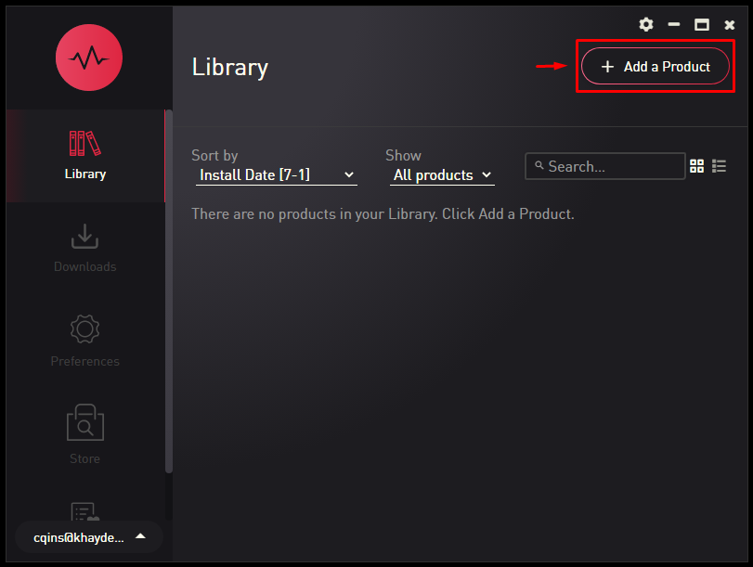Switch to grid view

point(696,166)
